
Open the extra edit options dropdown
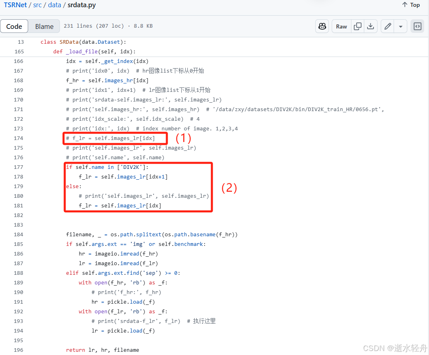tap(401, 26)
